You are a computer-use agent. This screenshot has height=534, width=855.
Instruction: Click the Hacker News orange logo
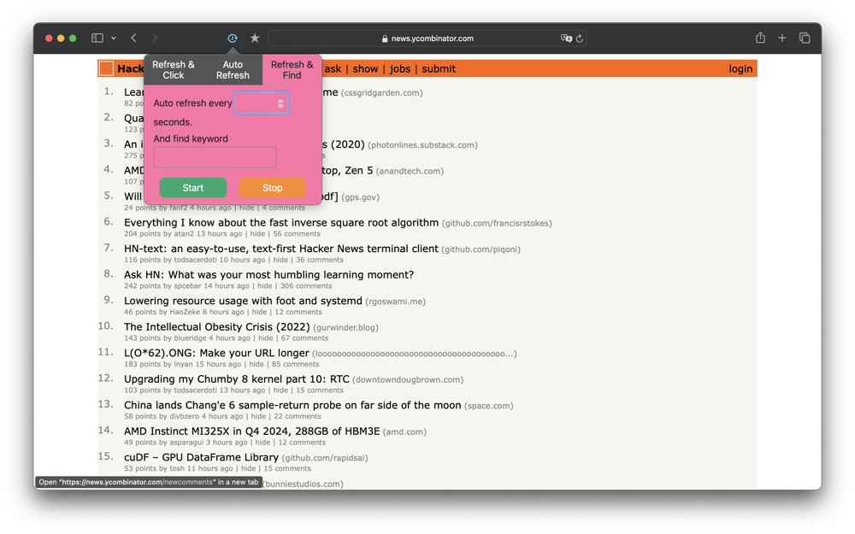pos(106,68)
